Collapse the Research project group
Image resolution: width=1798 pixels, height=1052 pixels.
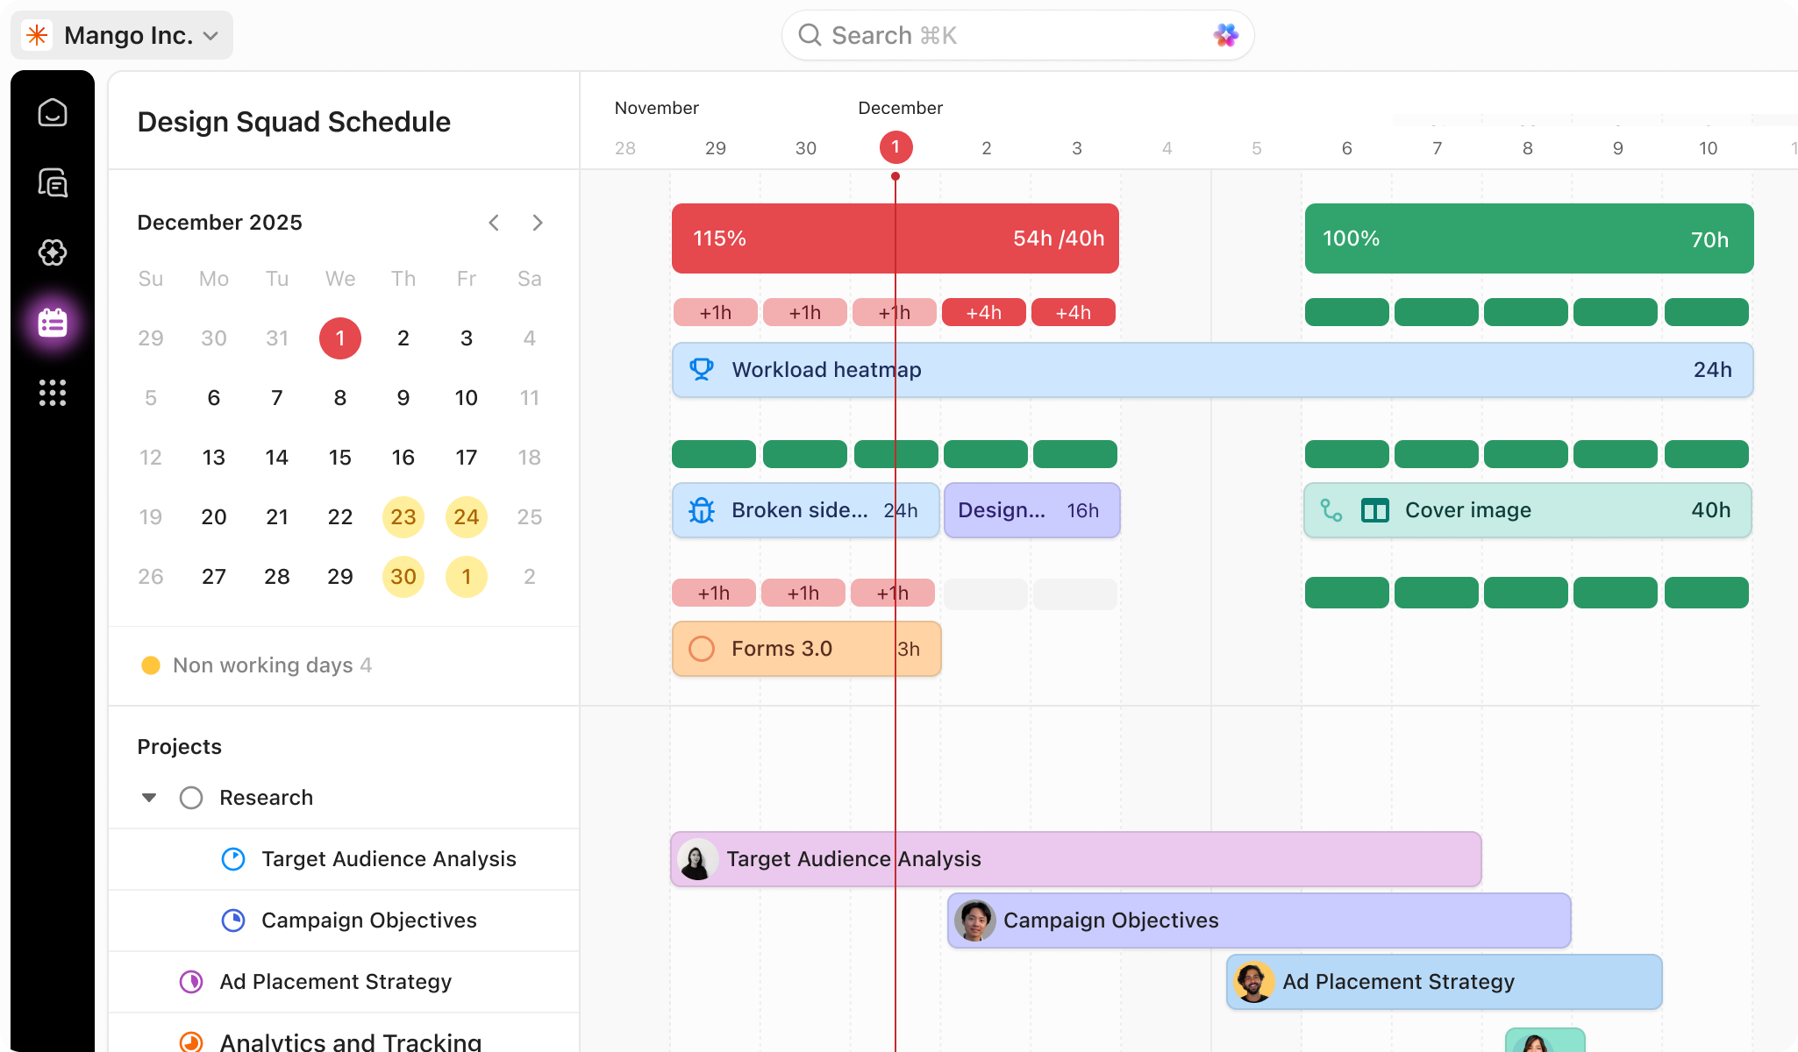click(x=149, y=797)
